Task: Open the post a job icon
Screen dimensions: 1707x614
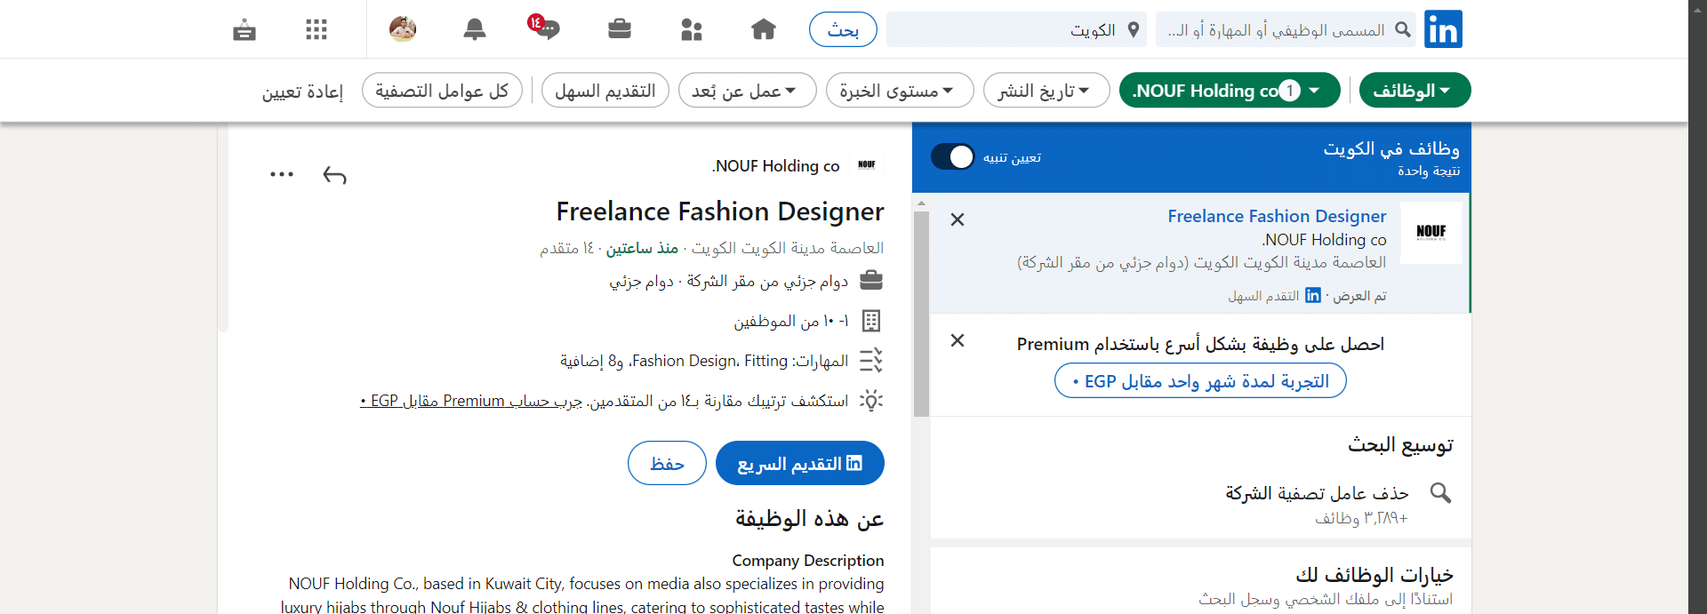Action: click(x=244, y=30)
